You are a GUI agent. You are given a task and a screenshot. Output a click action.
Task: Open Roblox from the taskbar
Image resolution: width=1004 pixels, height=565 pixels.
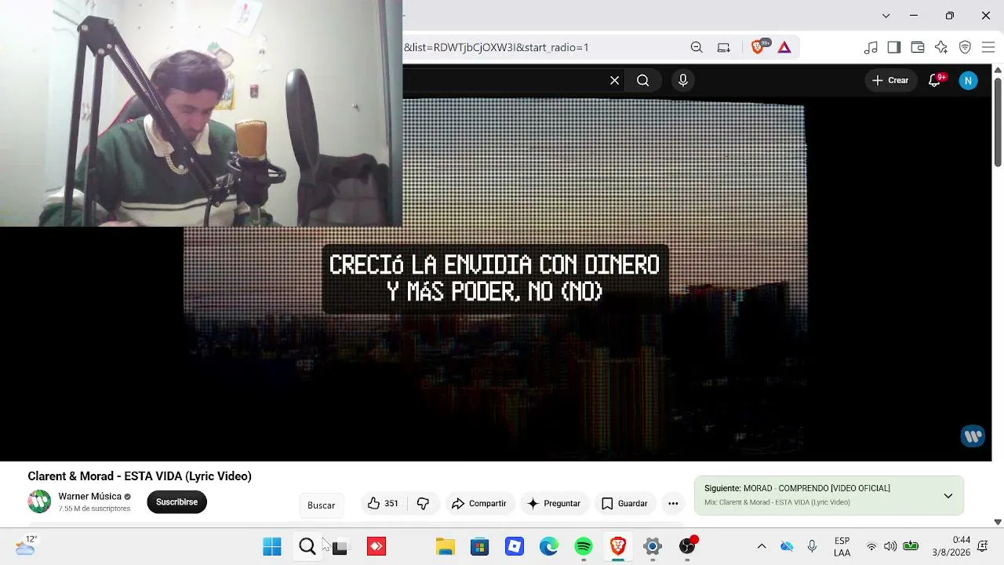[x=515, y=546]
